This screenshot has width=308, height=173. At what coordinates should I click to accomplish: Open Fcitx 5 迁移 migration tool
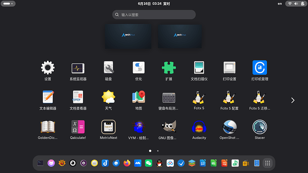(x=260, y=97)
